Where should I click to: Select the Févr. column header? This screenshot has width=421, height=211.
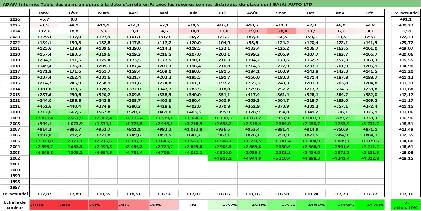pyautogui.click(x=74, y=13)
